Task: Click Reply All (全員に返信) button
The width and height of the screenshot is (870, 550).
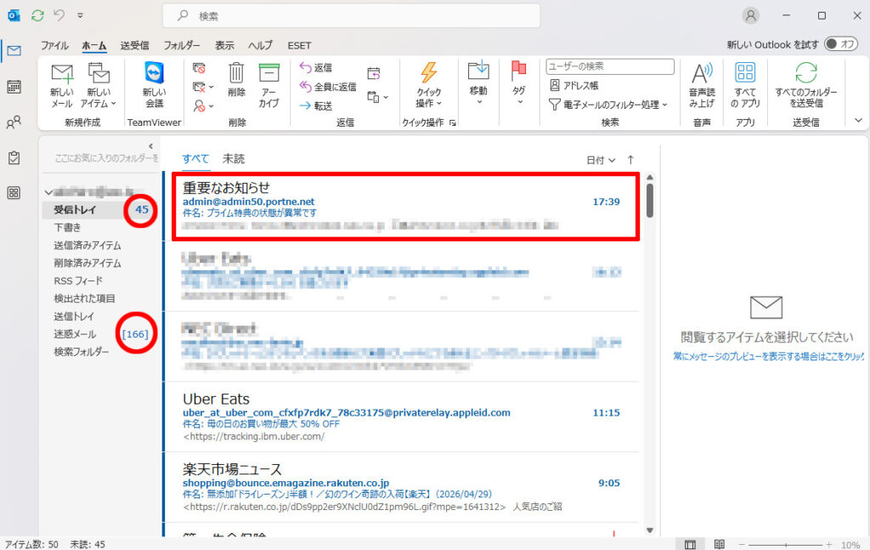Action: (x=328, y=87)
